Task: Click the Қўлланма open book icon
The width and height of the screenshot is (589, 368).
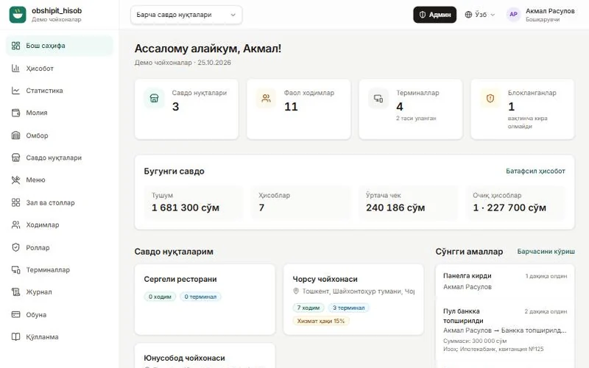Action: (x=15, y=337)
